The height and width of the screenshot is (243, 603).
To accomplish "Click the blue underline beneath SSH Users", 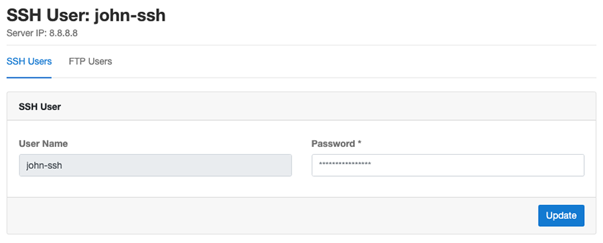I will [29, 77].
